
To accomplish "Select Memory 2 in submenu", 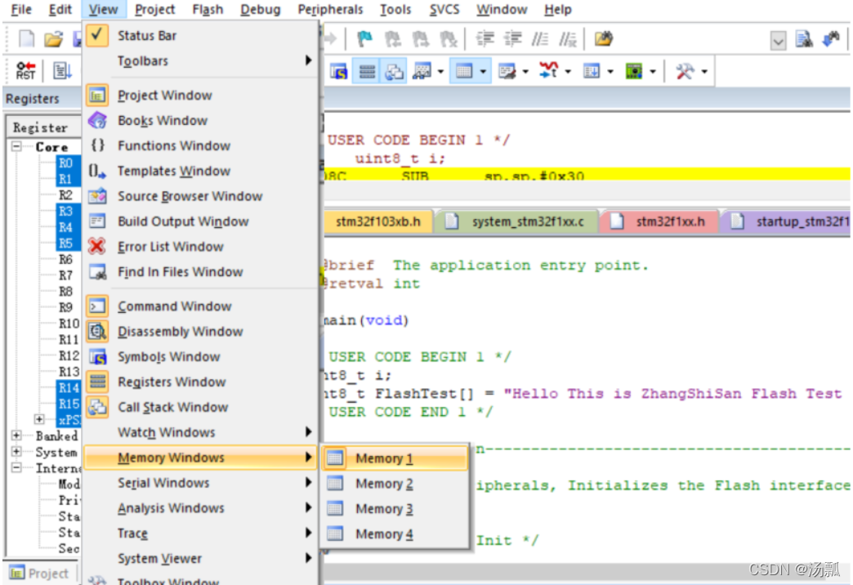I will click(395, 483).
